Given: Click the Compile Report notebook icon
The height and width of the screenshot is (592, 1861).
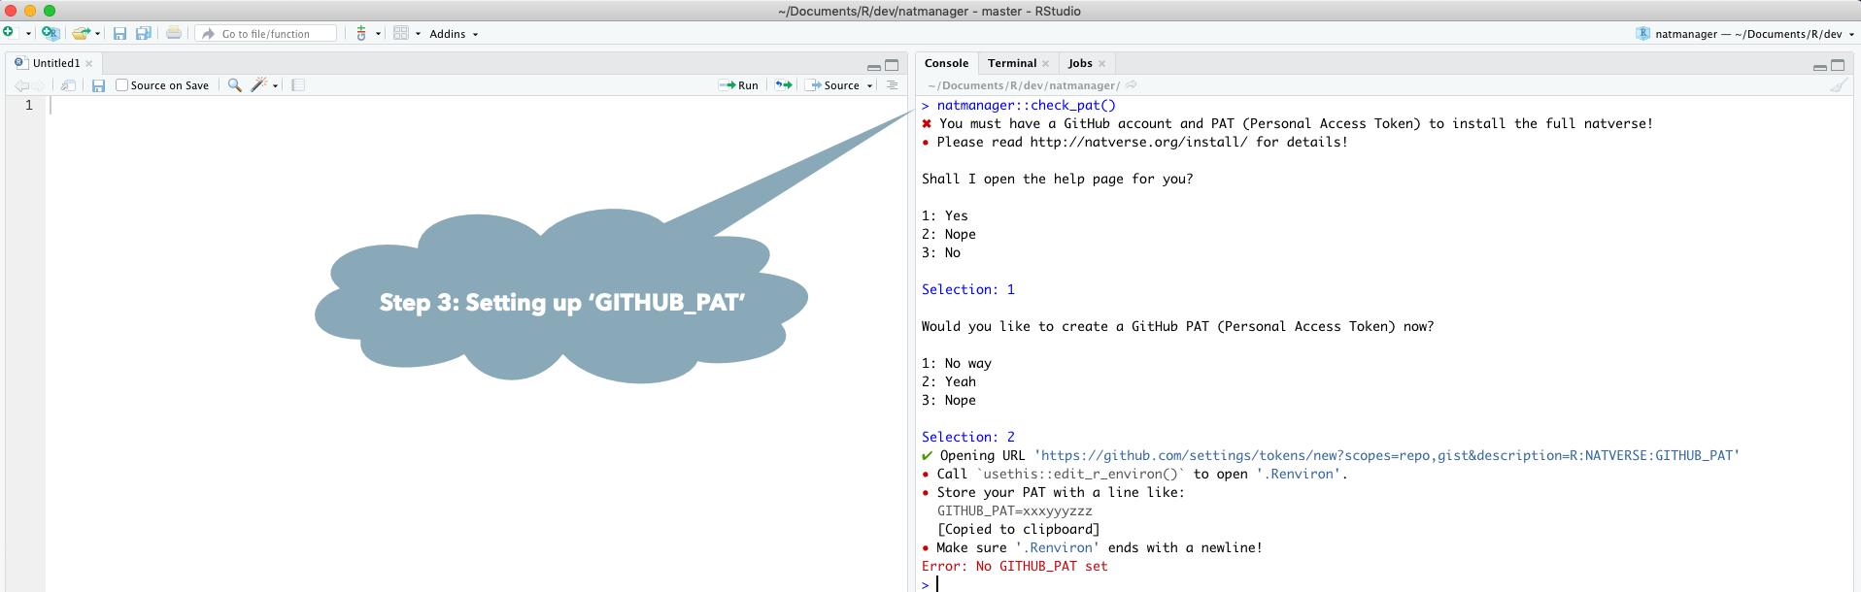Looking at the screenshot, I should point(298,85).
